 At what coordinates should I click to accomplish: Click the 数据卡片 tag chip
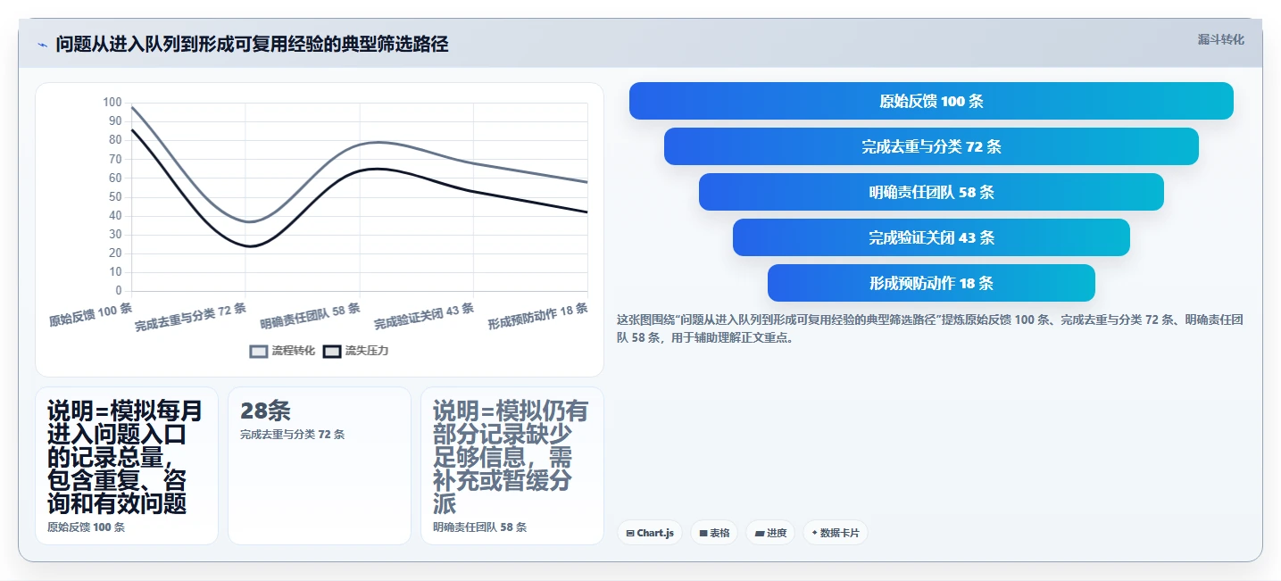pyautogui.click(x=836, y=533)
